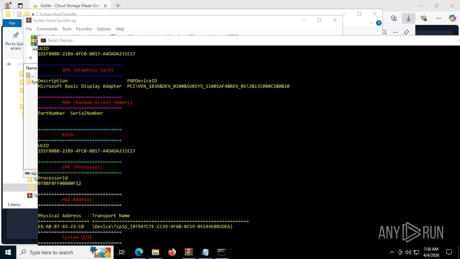Image resolution: width=460 pixels, height=259 pixels.
Task: Click the drive icon in WinRAR status bar
Action: 28,173
